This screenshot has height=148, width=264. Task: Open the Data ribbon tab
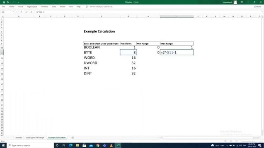(54, 7)
